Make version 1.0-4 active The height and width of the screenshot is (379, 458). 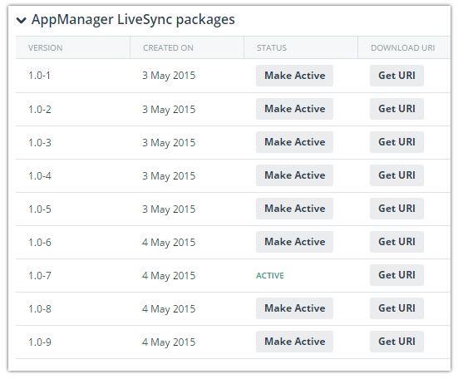pyautogui.click(x=294, y=175)
